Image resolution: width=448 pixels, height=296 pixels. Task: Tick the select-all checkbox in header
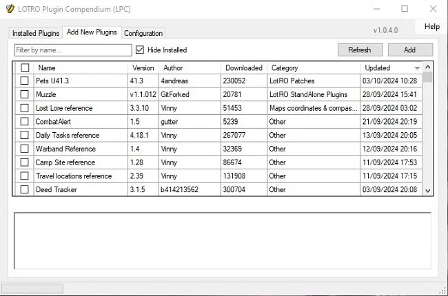(25, 67)
